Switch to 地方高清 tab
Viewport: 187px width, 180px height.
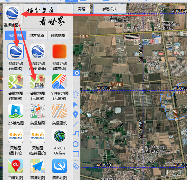(37, 35)
